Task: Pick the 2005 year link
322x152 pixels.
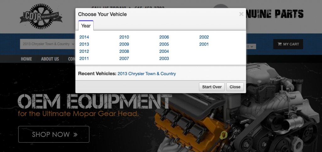Action: [x=164, y=44]
